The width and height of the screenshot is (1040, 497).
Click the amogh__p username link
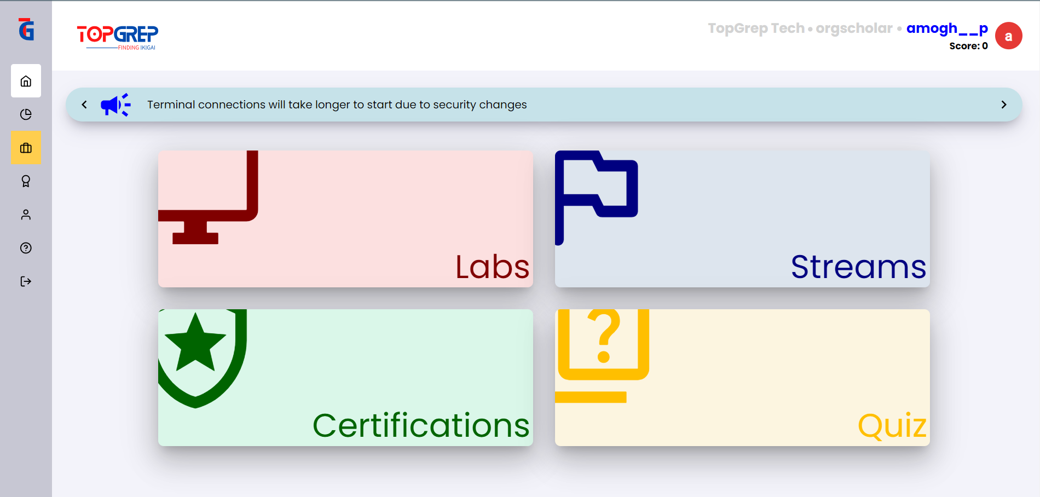pyautogui.click(x=946, y=28)
